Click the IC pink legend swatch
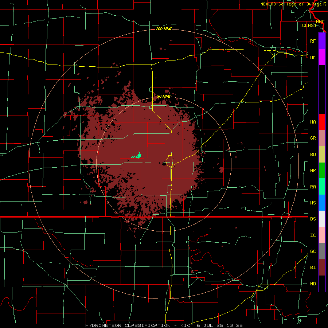This screenshot has width=328, height=328. point(322,235)
